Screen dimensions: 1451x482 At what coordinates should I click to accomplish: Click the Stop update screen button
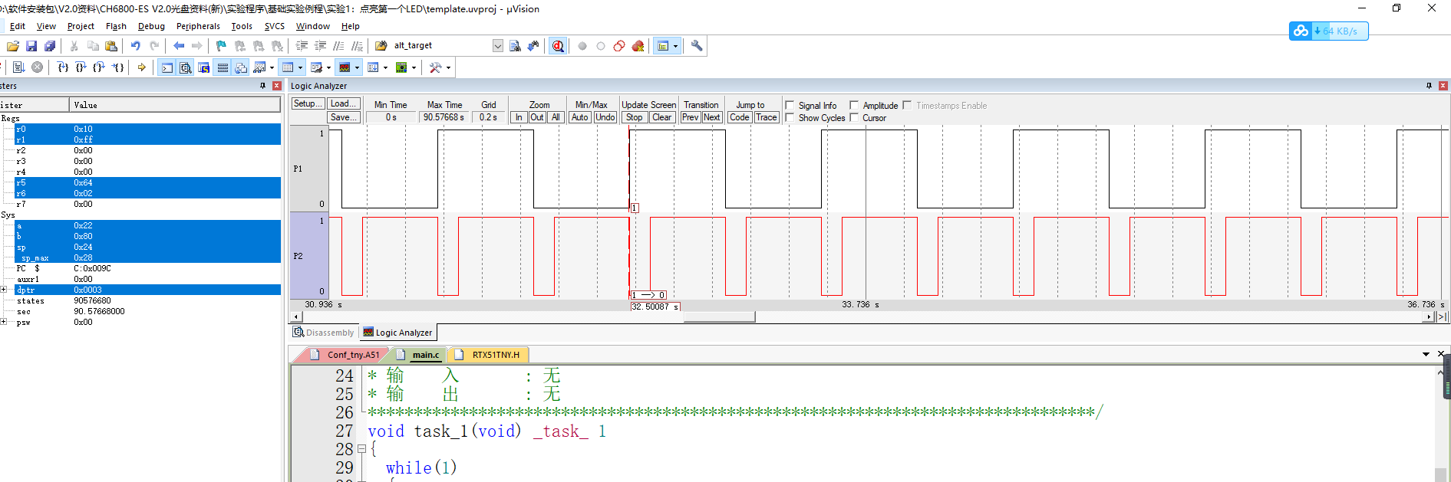[635, 117]
